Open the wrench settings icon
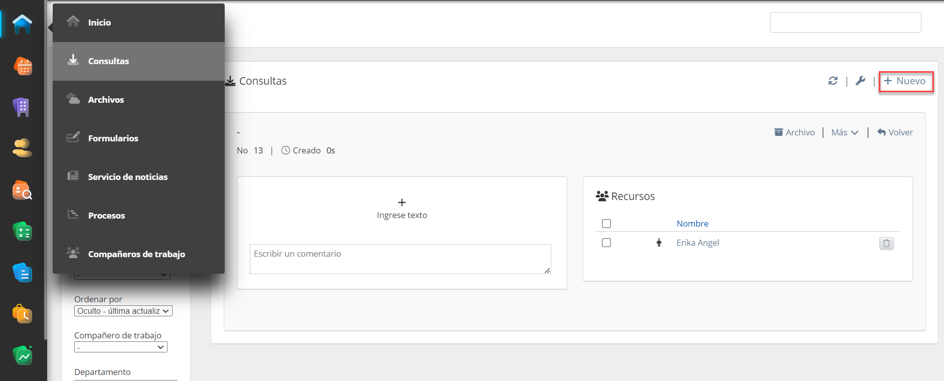The image size is (944, 381). click(x=860, y=81)
